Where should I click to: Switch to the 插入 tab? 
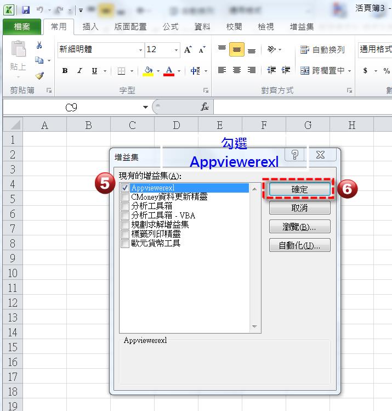(90, 26)
